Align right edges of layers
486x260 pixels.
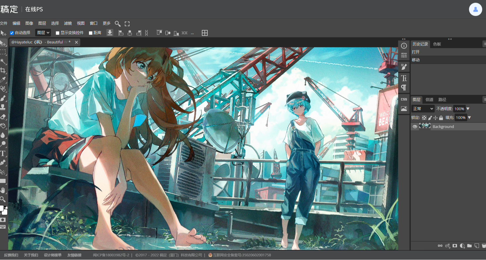[x=139, y=33]
